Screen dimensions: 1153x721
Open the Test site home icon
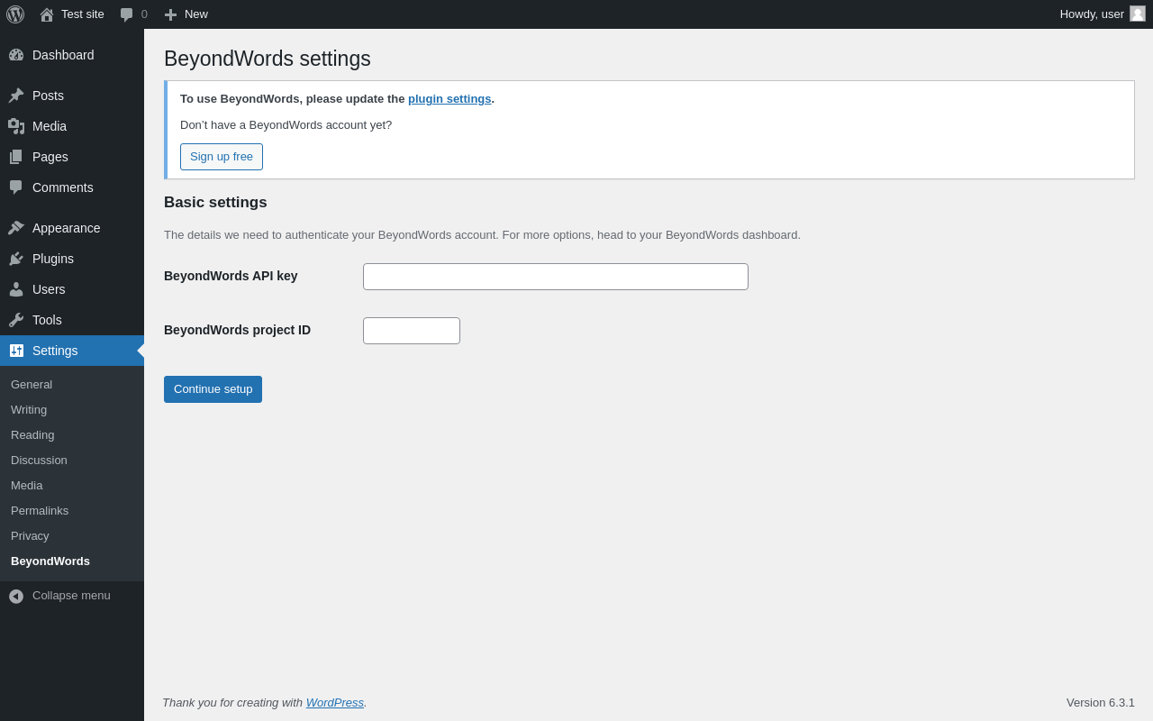(x=47, y=14)
